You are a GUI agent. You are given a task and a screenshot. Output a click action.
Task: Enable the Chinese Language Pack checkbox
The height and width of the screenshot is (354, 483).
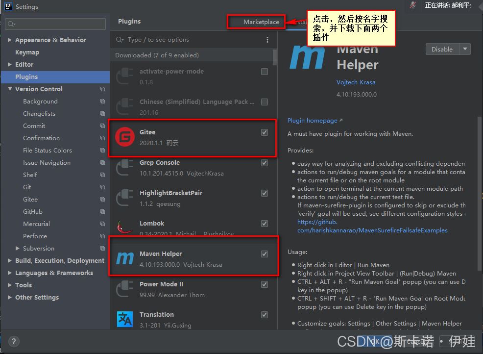coord(265,102)
